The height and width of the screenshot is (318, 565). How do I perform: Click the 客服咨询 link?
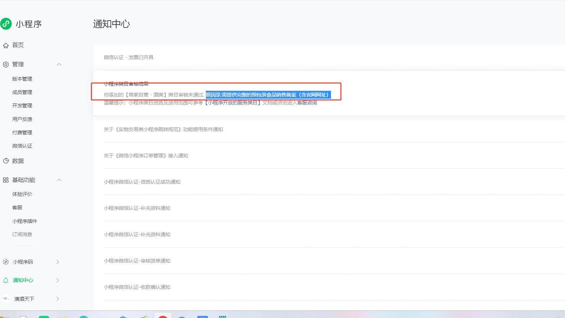[x=307, y=103]
